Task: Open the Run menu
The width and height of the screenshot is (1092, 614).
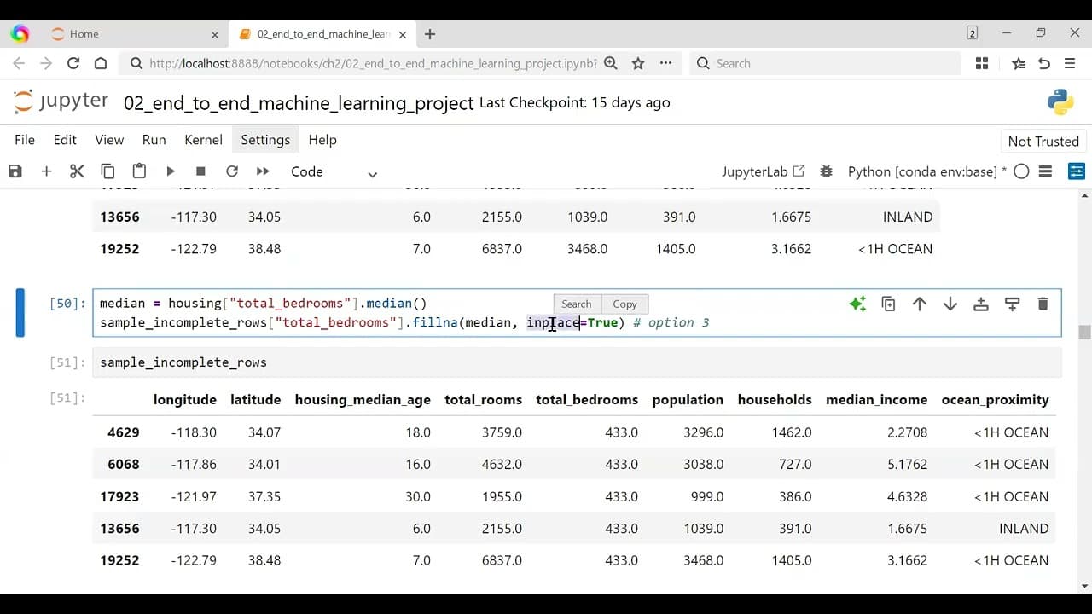Action: pos(154,140)
